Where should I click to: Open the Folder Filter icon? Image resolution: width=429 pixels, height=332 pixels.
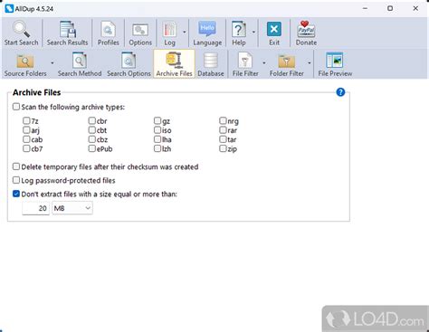pyautogui.click(x=286, y=62)
